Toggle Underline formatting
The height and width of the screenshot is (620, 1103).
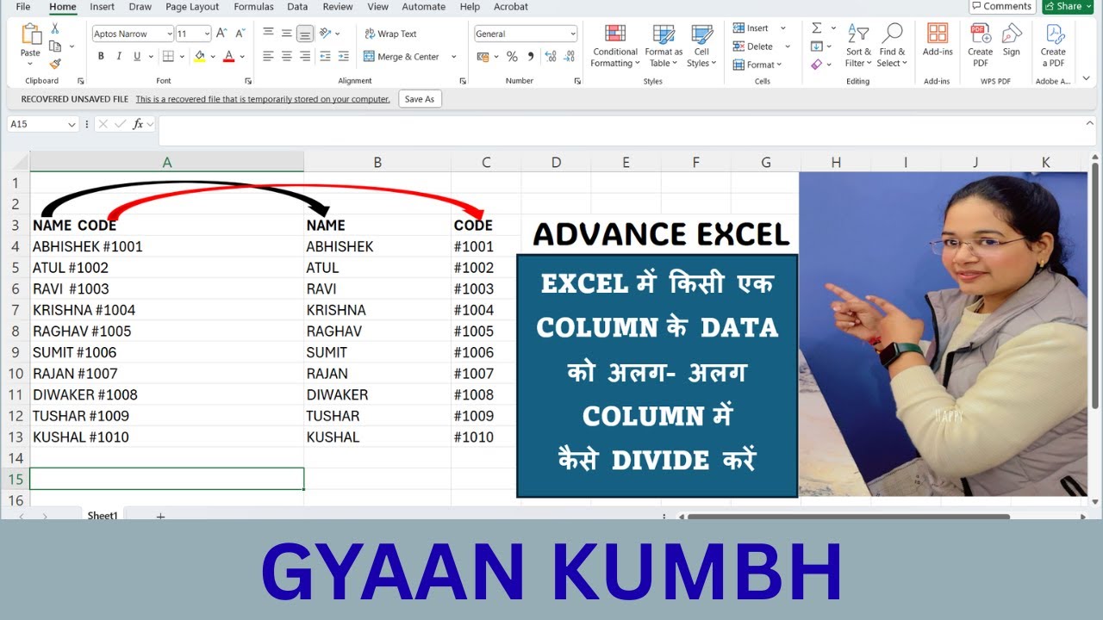[137, 57]
